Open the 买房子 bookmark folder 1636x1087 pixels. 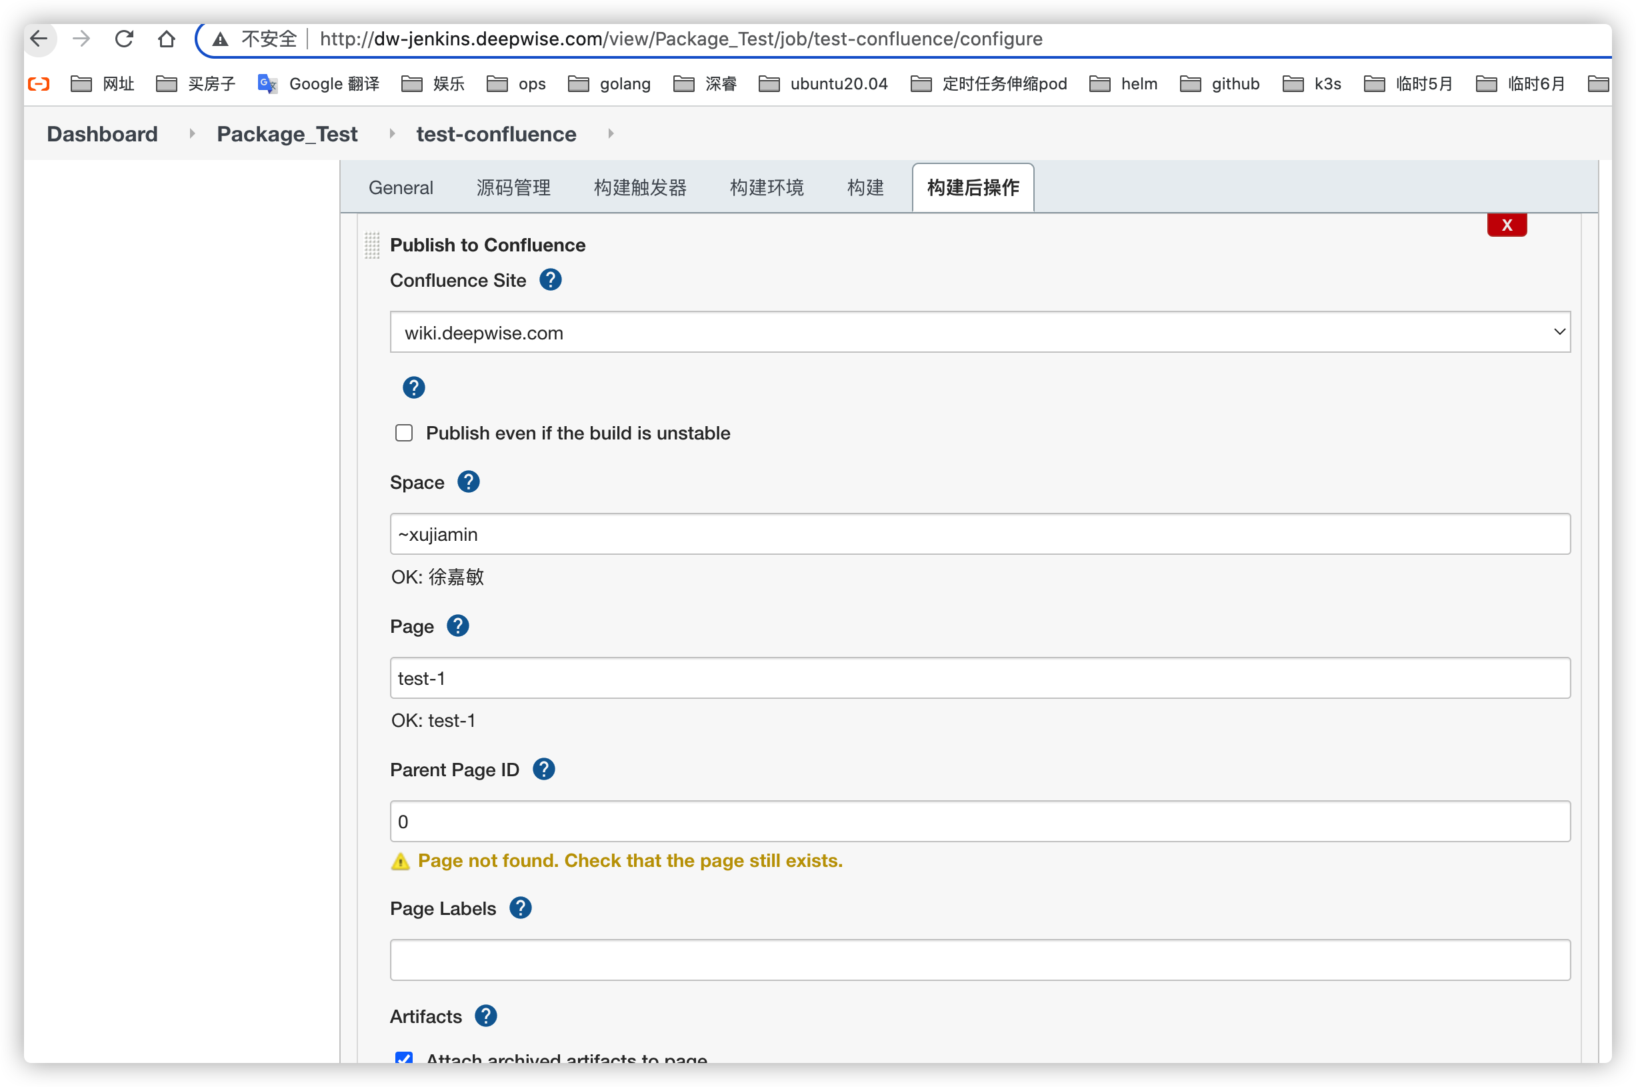click(x=196, y=84)
